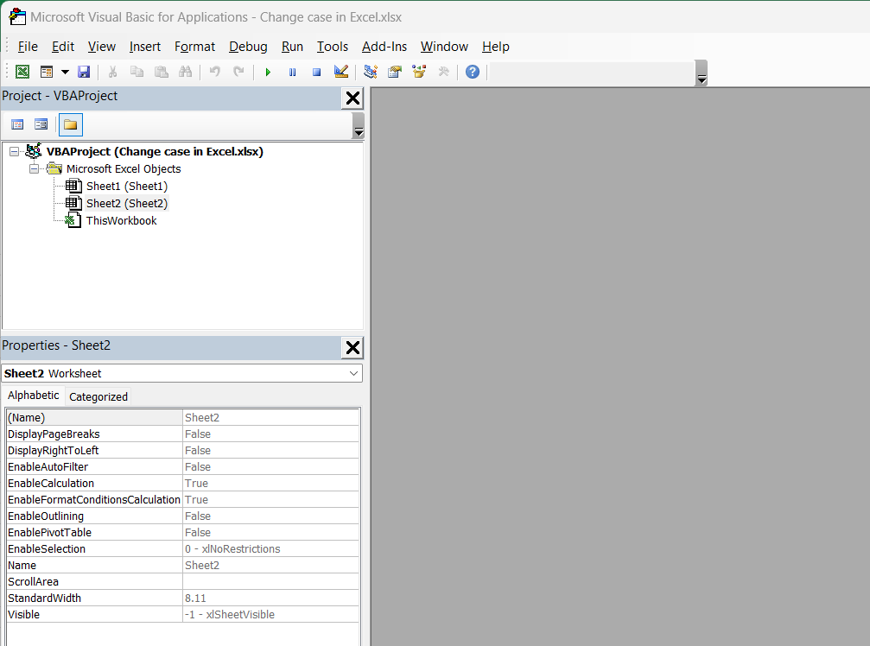
Task: Open the File menu
Action: (x=28, y=47)
